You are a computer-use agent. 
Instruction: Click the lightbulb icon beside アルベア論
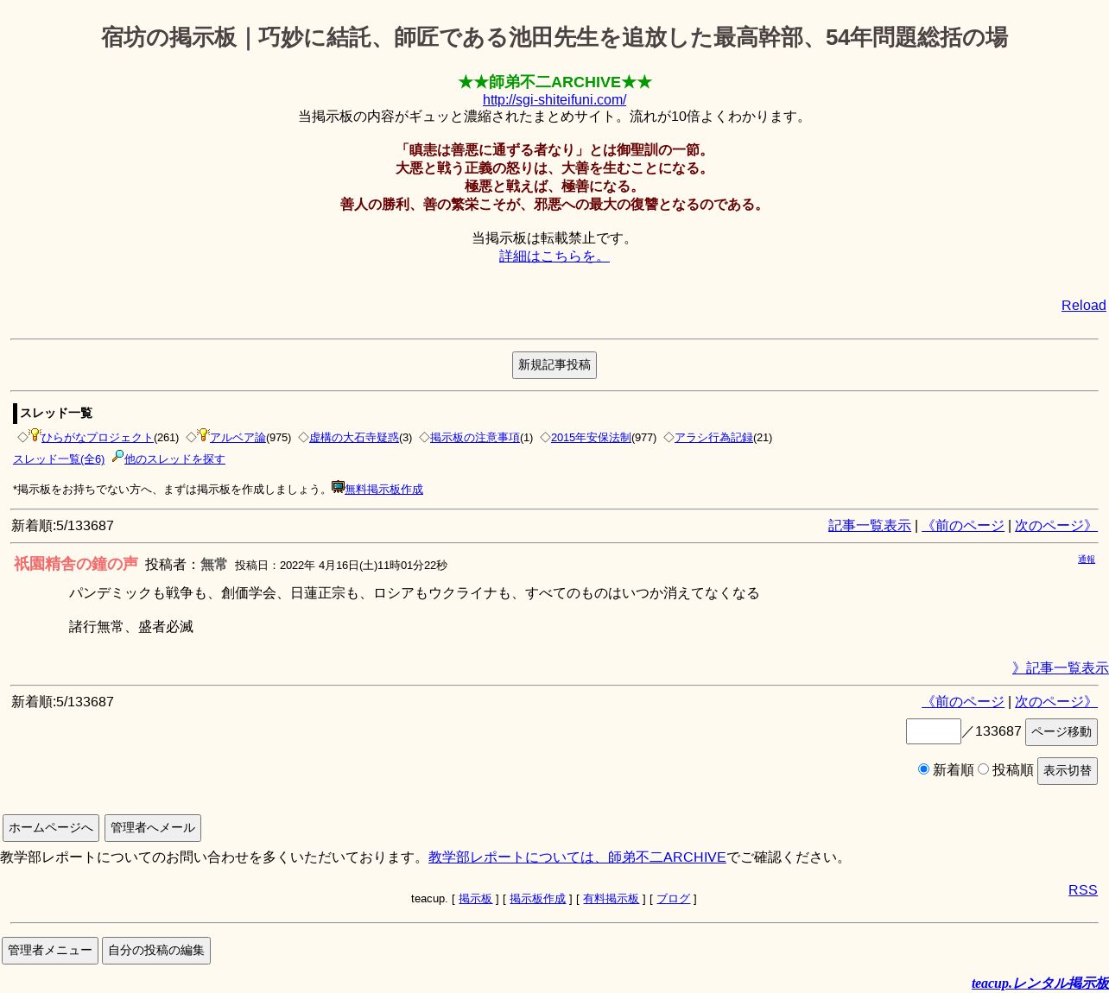[203, 435]
